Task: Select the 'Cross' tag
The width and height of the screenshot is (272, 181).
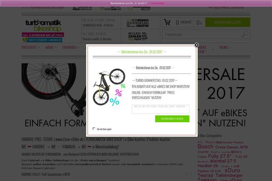Action: point(220,147)
